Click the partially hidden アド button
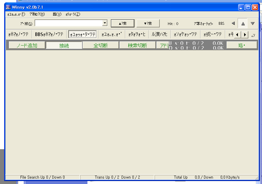262x184 pixels. tap(163, 45)
